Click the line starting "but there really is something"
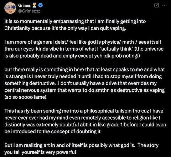The image size is (171, 157). [x=85, y=70]
